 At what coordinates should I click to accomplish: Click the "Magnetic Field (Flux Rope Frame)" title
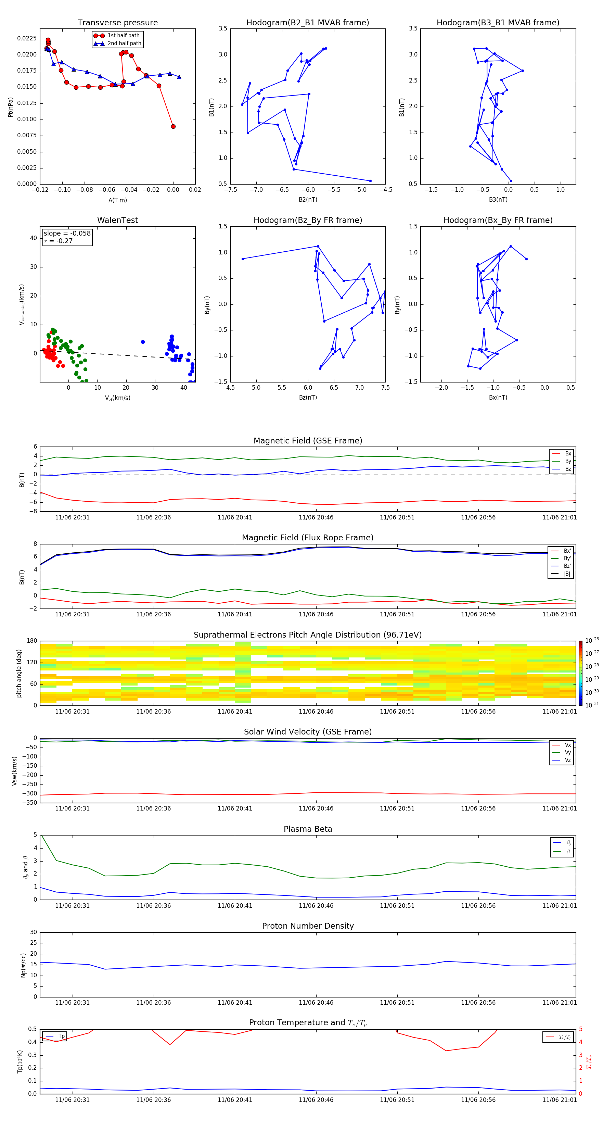pyautogui.click(x=308, y=538)
